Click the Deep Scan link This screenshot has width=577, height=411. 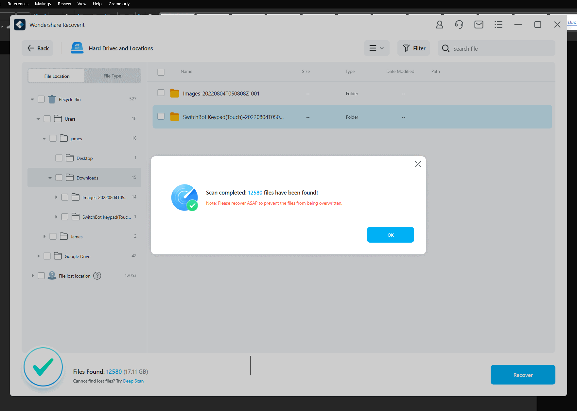point(133,381)
